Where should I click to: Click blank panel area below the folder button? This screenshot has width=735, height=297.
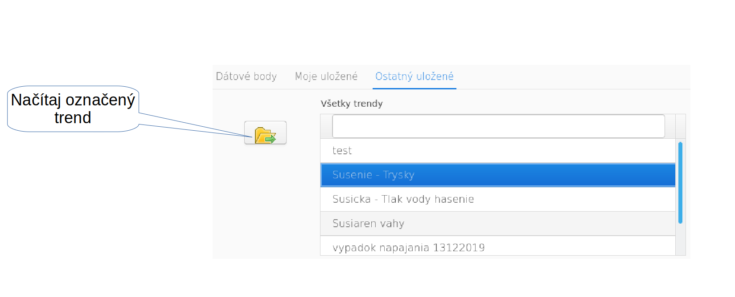pos(265,200)
